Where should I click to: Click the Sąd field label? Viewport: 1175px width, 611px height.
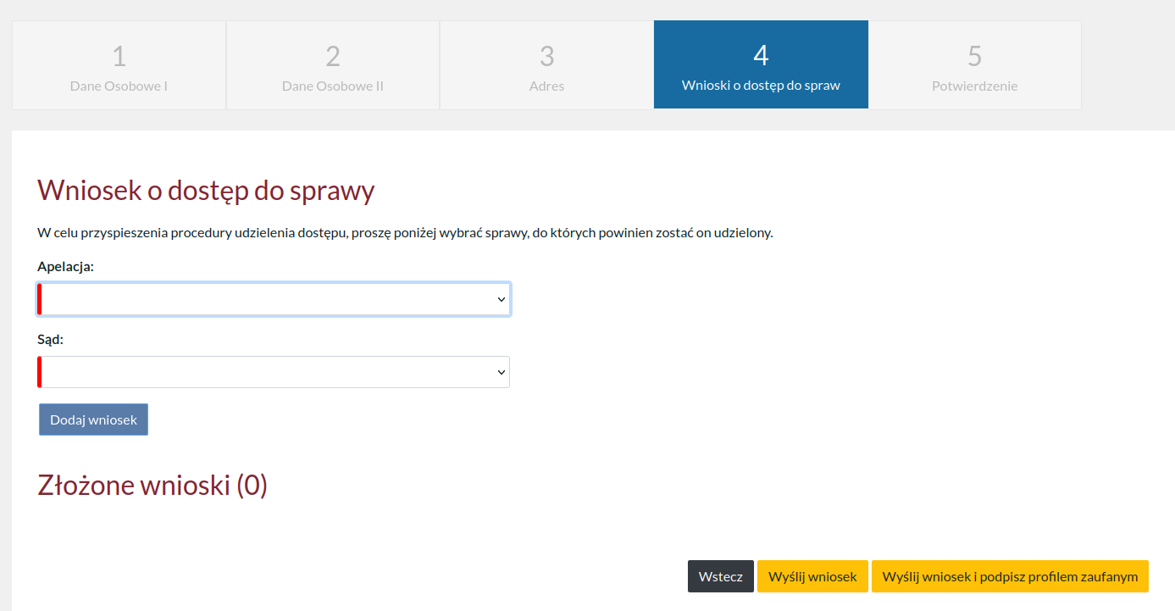click(50, 339)
